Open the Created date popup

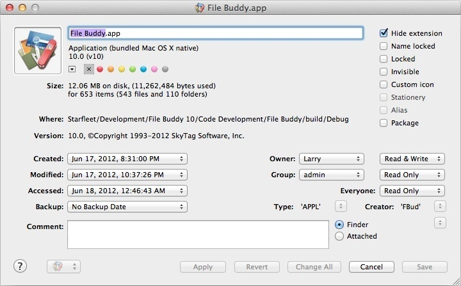(x=127, y=159)
